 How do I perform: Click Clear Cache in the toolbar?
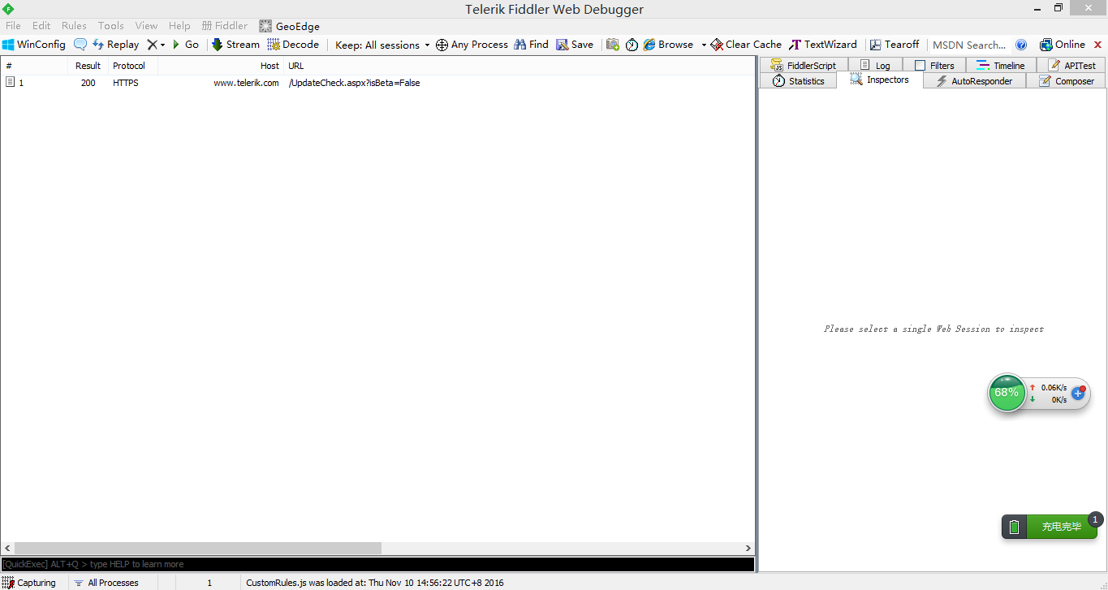(x=746, y=45)
